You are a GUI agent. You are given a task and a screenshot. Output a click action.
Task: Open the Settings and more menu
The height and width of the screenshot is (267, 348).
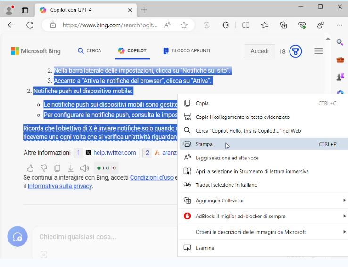pos(340,25)
